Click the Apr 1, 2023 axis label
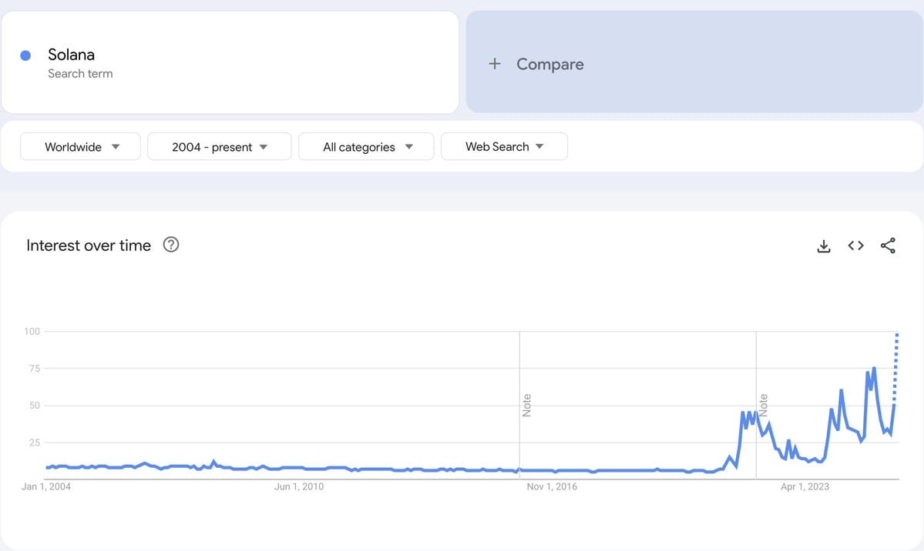 (x=805, y=487)
